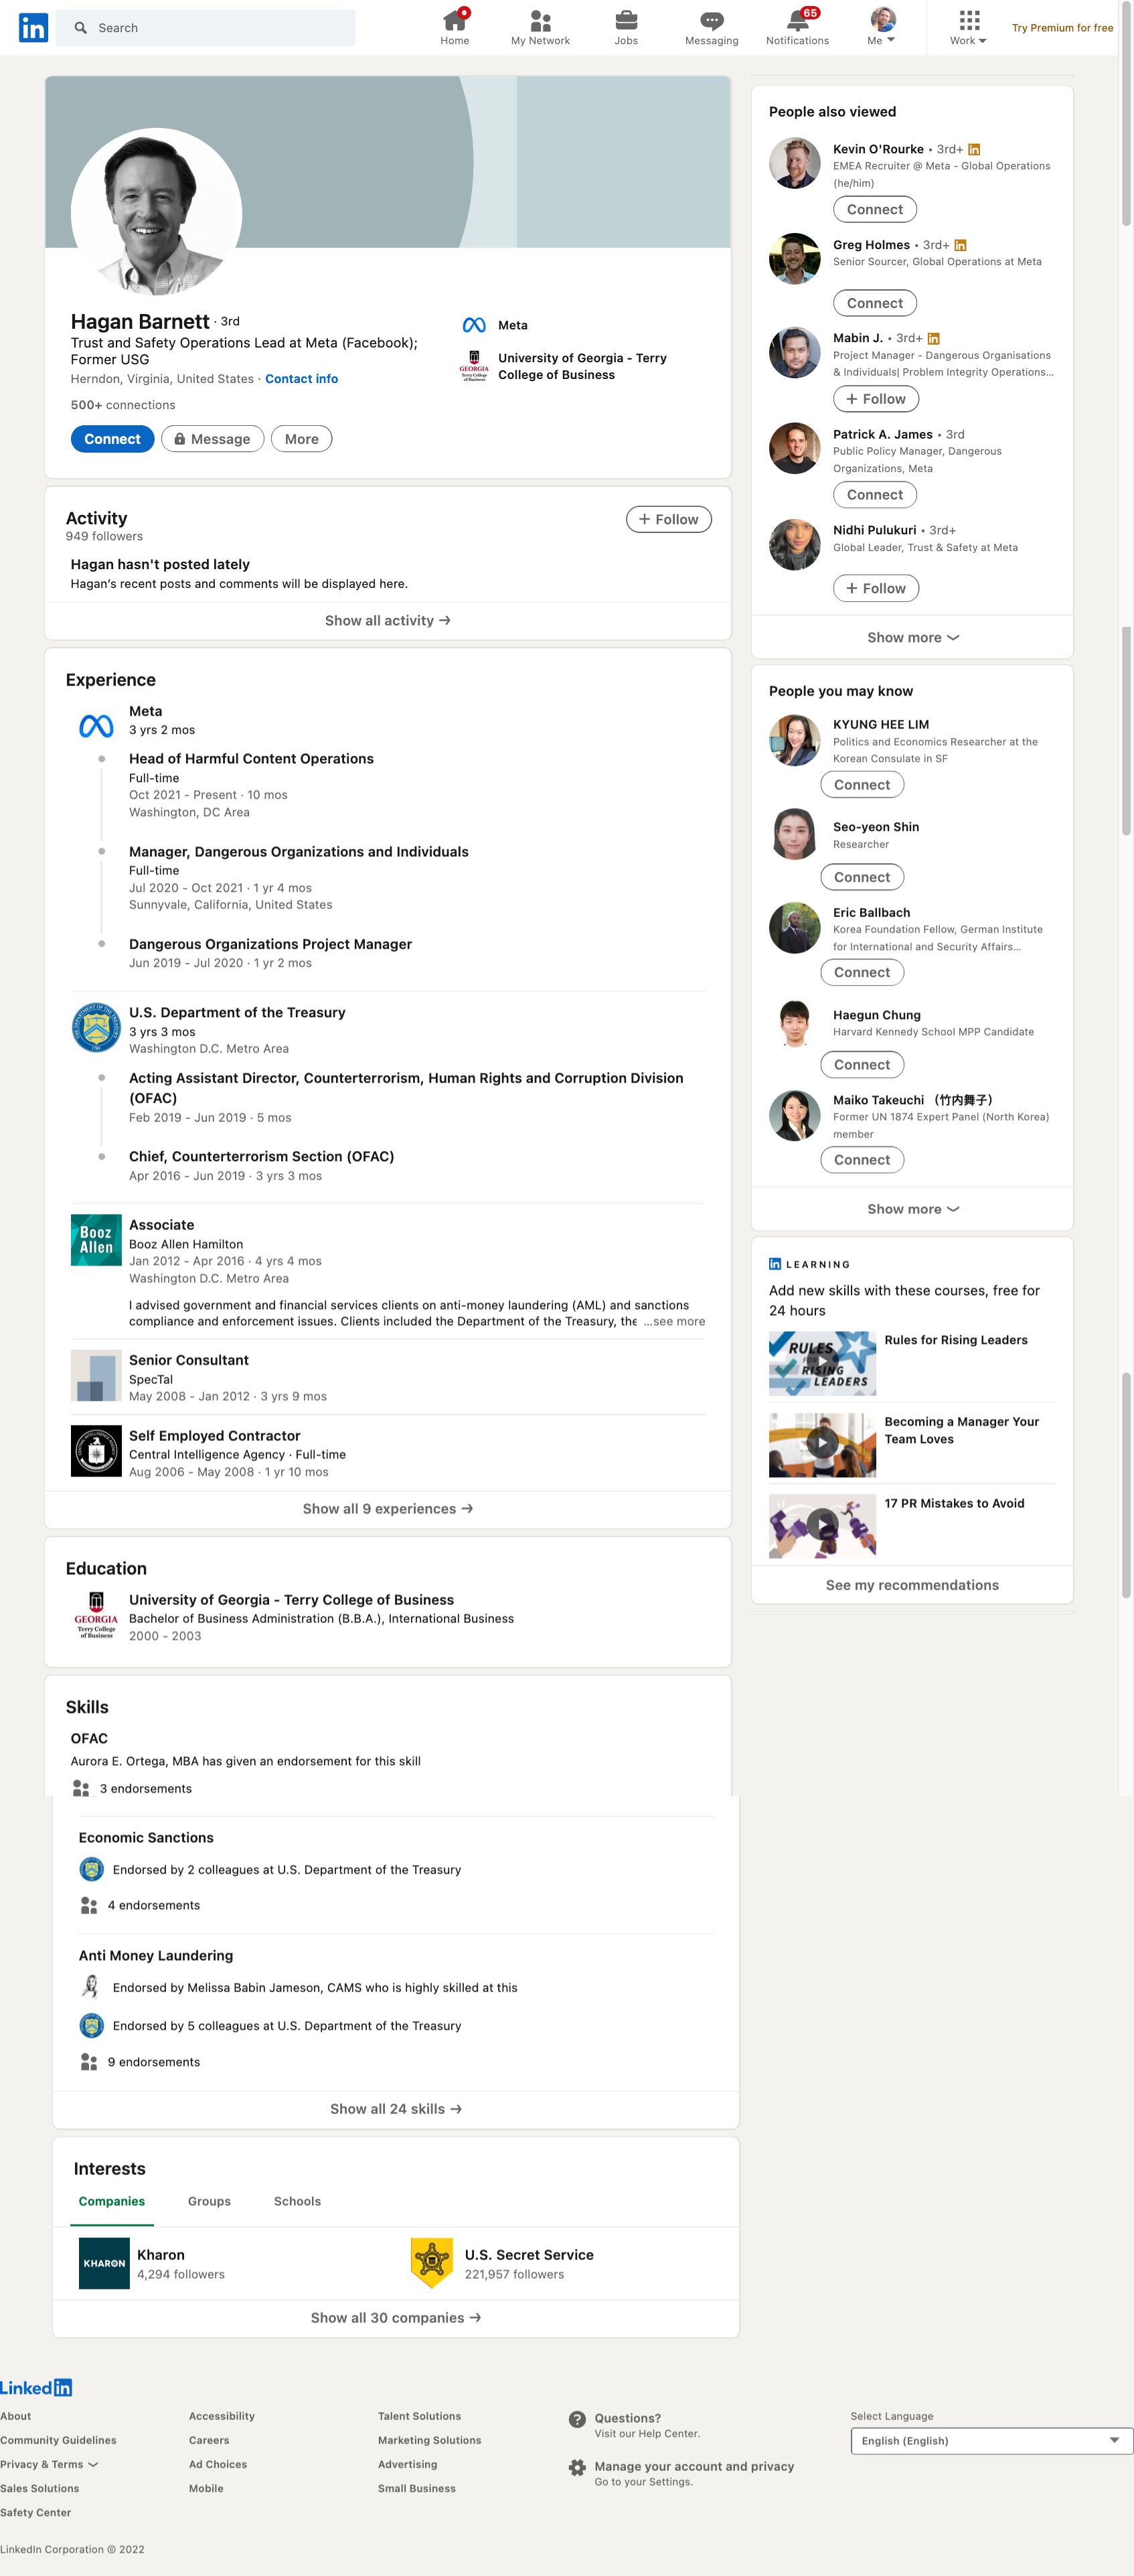Expand Show more under People you may know
This screenshot has height=2576, width=1134.
point(912,1209)
